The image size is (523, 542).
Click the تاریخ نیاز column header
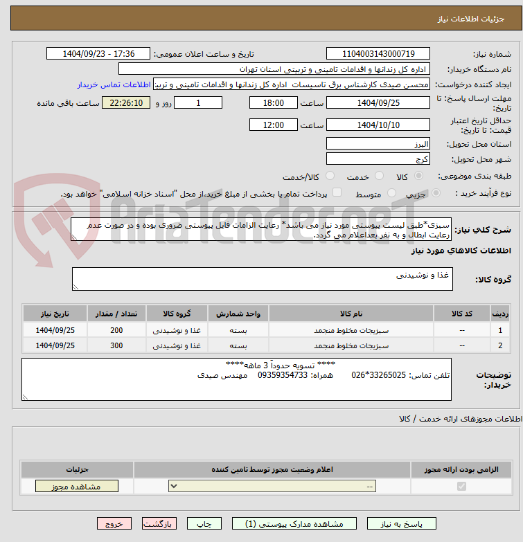point(55,314)
